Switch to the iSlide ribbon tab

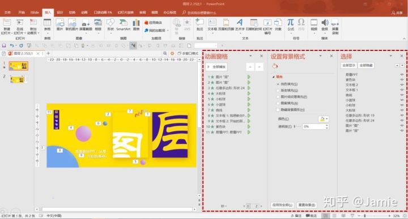[x=35, y=12]
